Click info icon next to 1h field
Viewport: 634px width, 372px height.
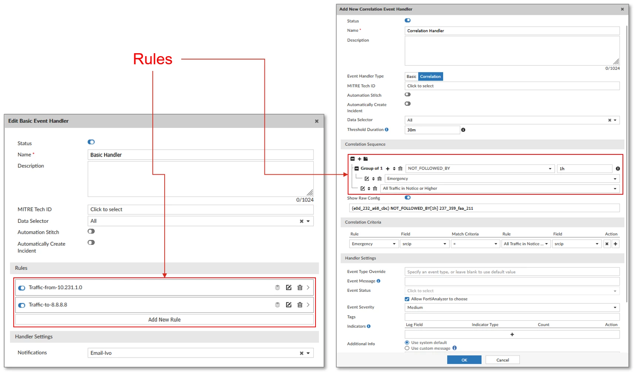coord(618,168)
